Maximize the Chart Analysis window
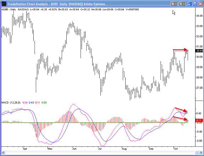 click(x=195, y=4)
